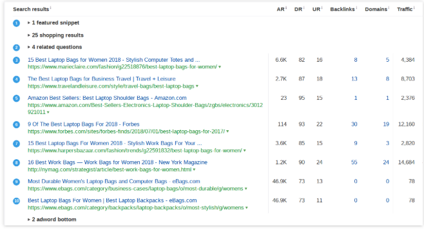Open ebags.com most-stylish URL dropdown arrow
The height and width of the screenshot is (239, 424).
(246, 207)
